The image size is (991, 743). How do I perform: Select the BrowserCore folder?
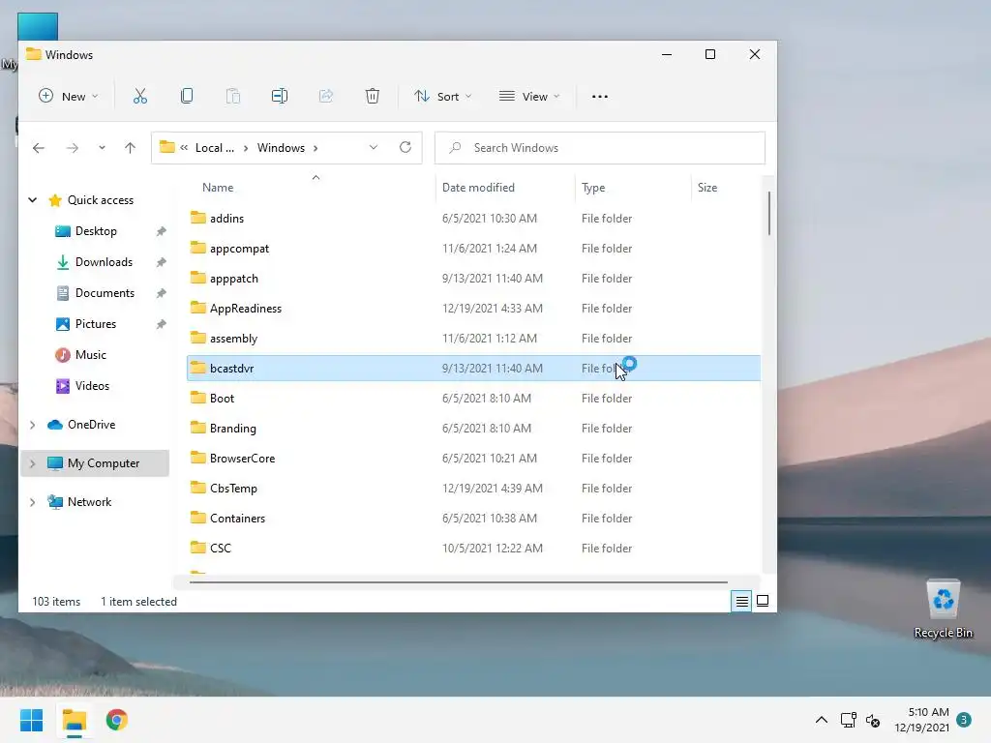[x=474, y=459]
